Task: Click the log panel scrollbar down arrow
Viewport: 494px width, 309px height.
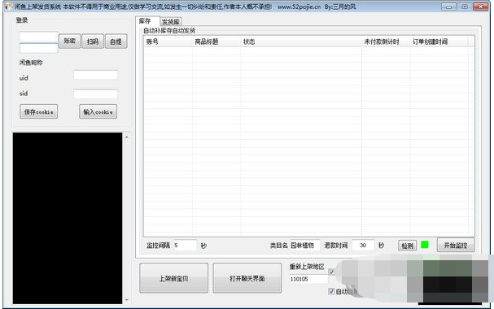Action: tap(127, 300)
